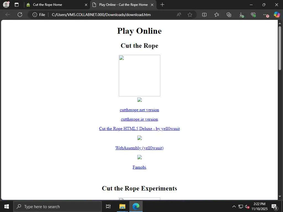Open the notification center icon

274,206
